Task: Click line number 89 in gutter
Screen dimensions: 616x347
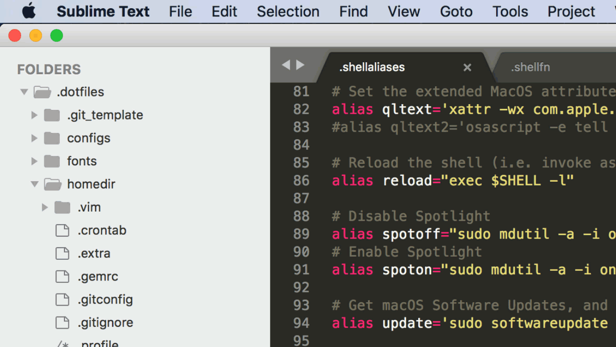Action: tap(301, 234)
